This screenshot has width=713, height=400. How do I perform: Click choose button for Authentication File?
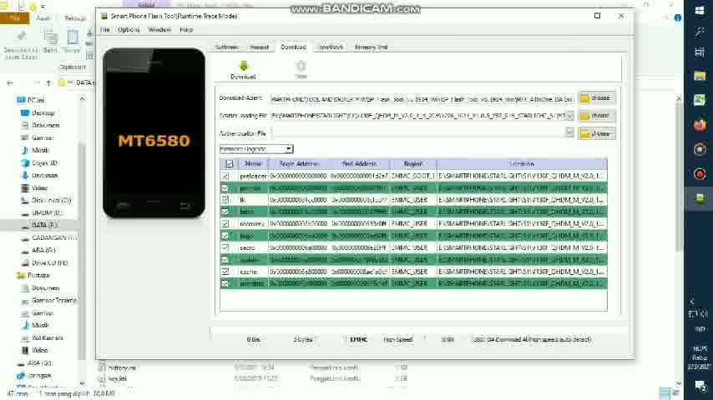597,134
